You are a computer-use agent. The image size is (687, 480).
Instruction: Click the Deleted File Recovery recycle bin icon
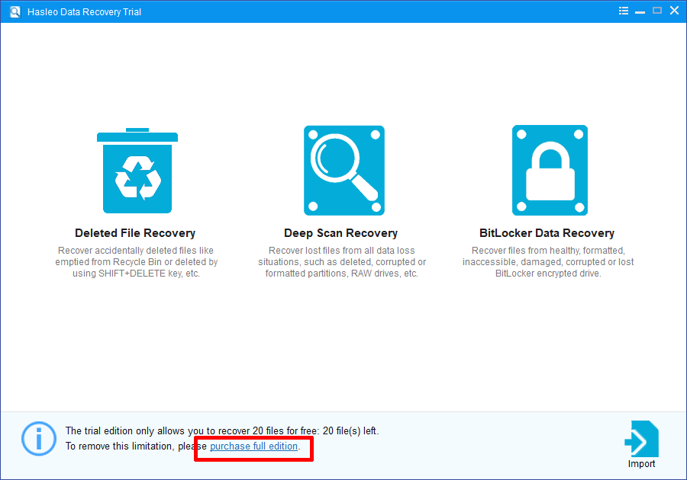(x=137, y=171)
